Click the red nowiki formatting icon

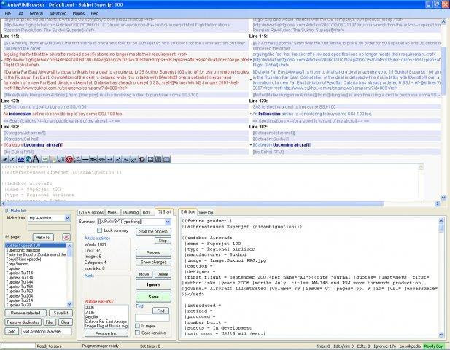pyautogui.click(x=69, y=159)
